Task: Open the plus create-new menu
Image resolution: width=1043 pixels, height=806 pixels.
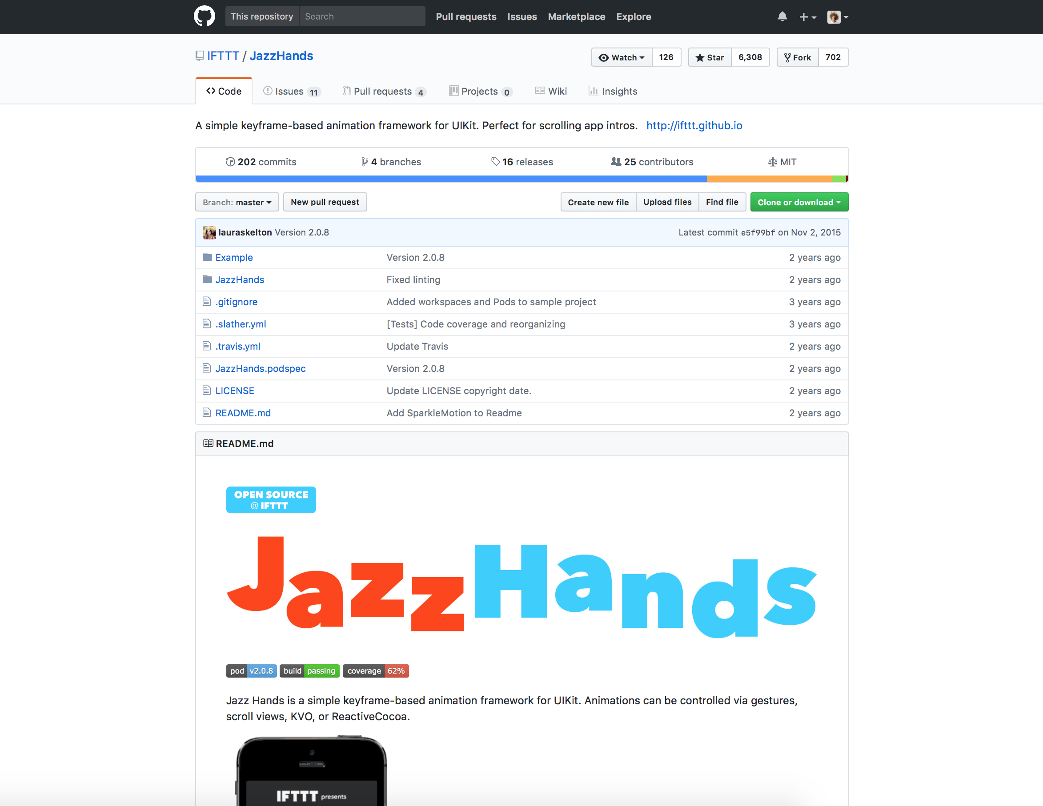Action: point(807,17)
